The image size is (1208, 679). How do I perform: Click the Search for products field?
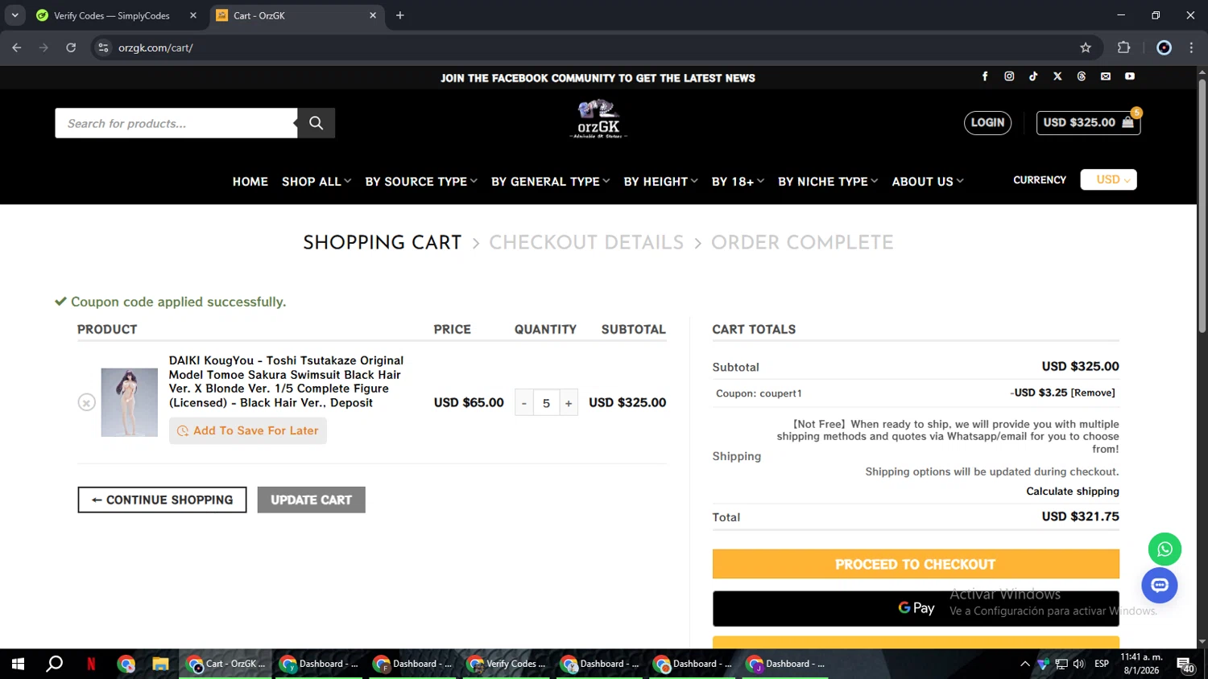(176, 123)
